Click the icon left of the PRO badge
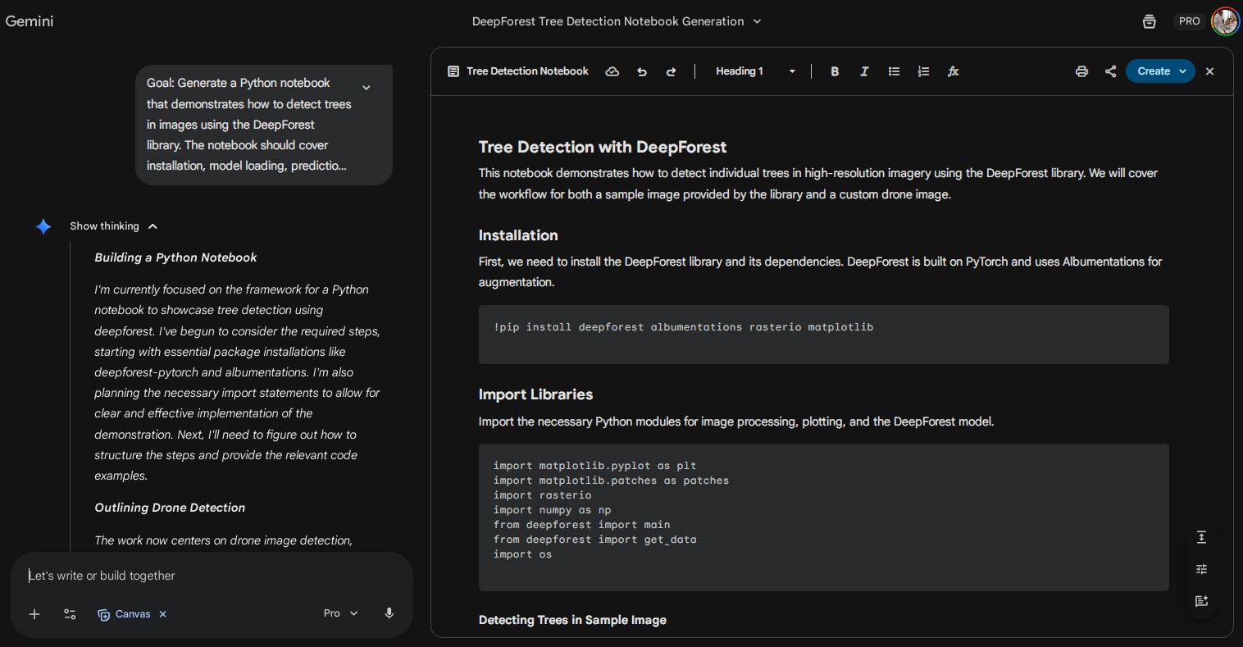Screen dimensions: 1243x647 pyautogui.click(x=1149, y=21)
